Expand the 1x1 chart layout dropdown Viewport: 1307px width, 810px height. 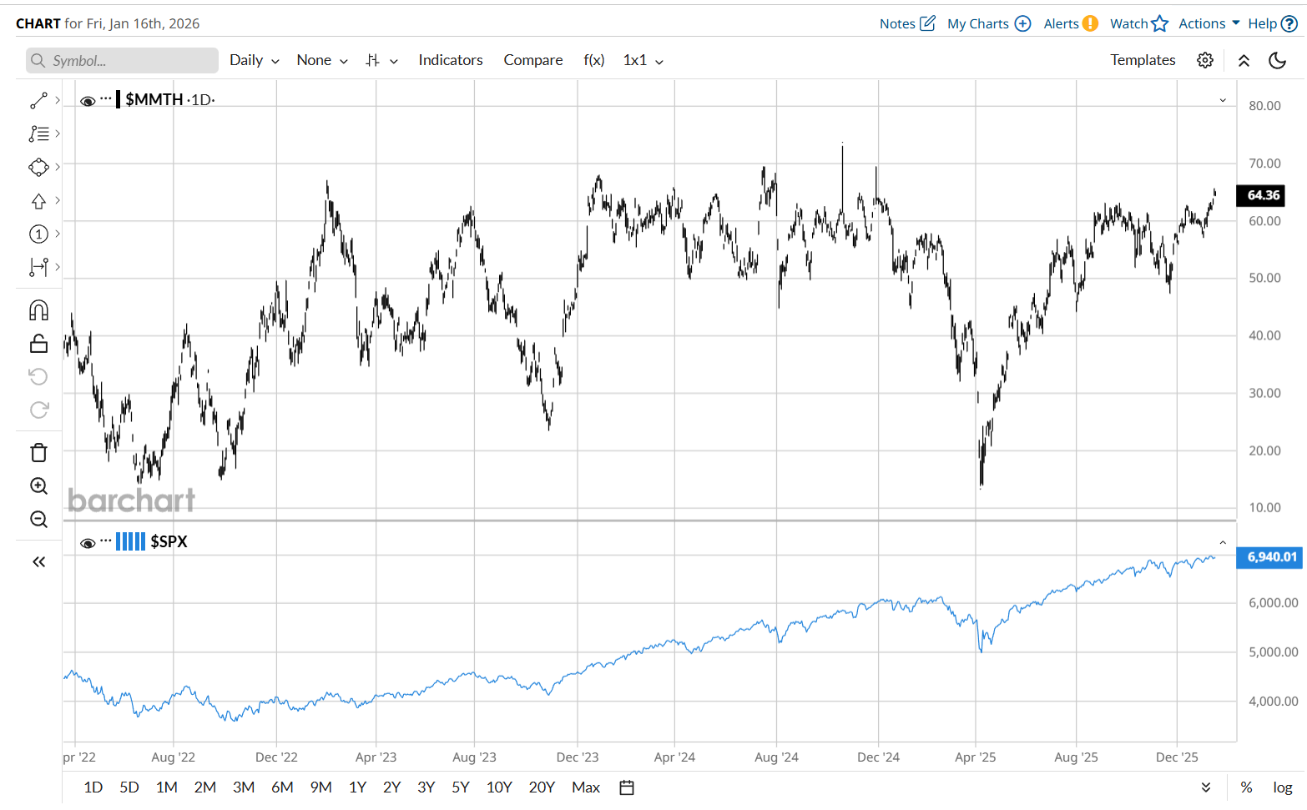pyautogui.click(x=643, y=60)
